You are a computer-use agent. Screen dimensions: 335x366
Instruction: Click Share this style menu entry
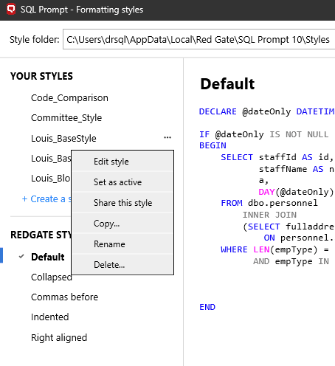coord(122,203)
